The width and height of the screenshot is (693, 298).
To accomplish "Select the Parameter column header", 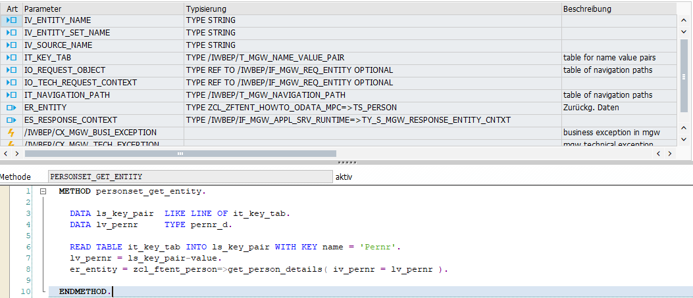I will coord(103,9).
